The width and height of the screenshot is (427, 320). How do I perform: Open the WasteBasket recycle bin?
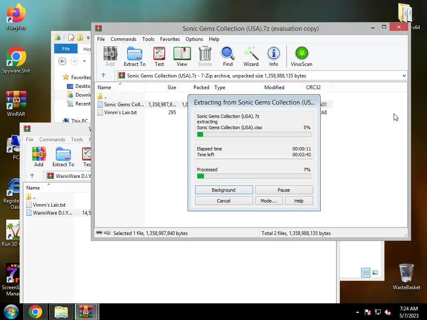tap(406, 277)
